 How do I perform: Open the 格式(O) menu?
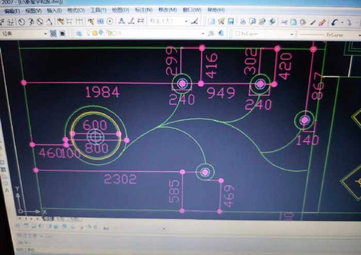(76, 10)
